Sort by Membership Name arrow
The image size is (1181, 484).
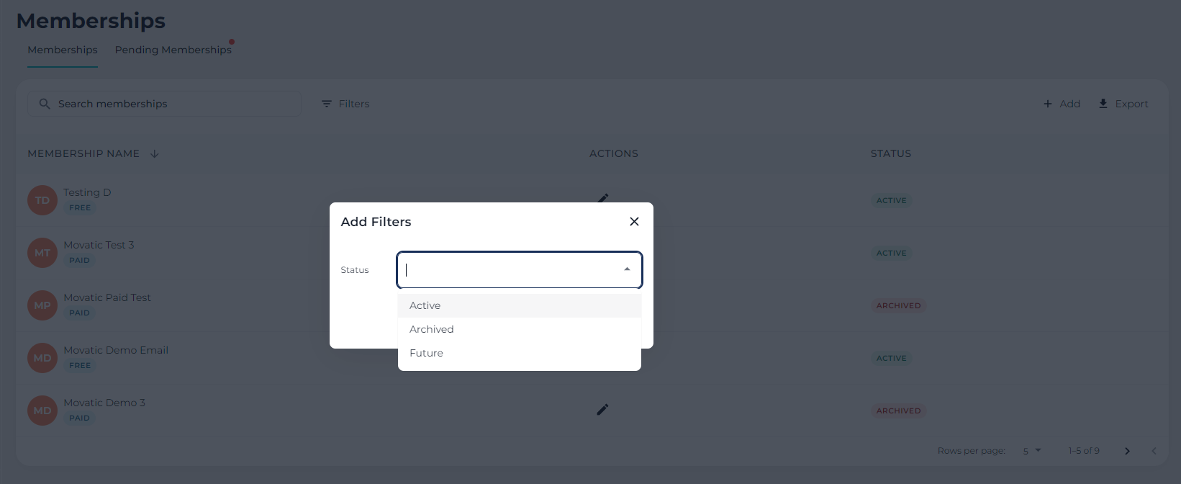click(155, 153)
